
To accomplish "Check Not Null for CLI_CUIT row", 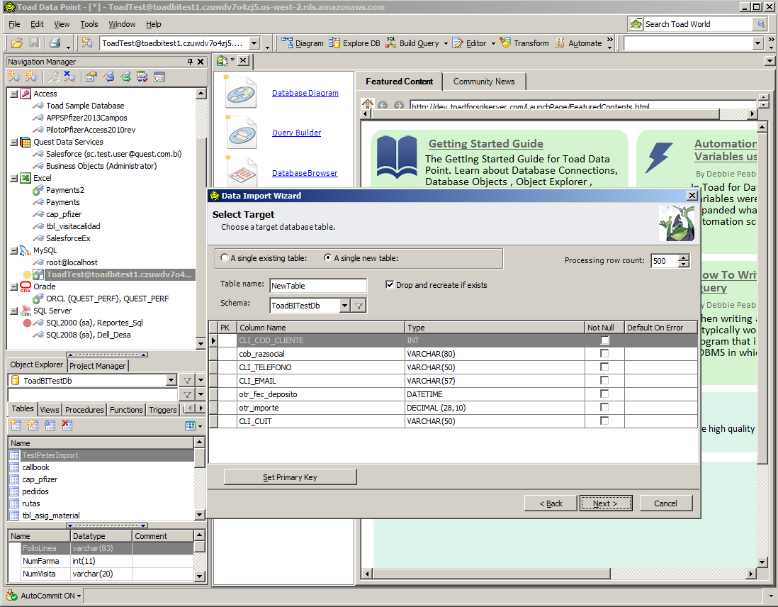I will tap(604, 421).
